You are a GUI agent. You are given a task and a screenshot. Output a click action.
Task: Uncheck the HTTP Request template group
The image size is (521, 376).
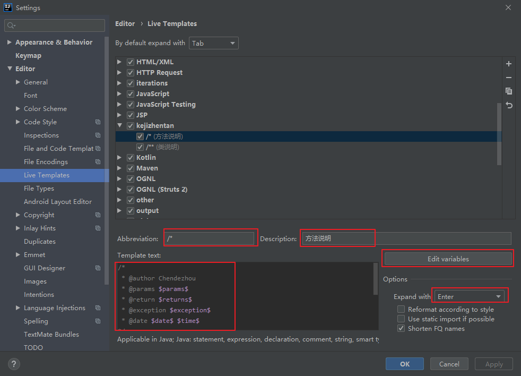pos(131,73)
